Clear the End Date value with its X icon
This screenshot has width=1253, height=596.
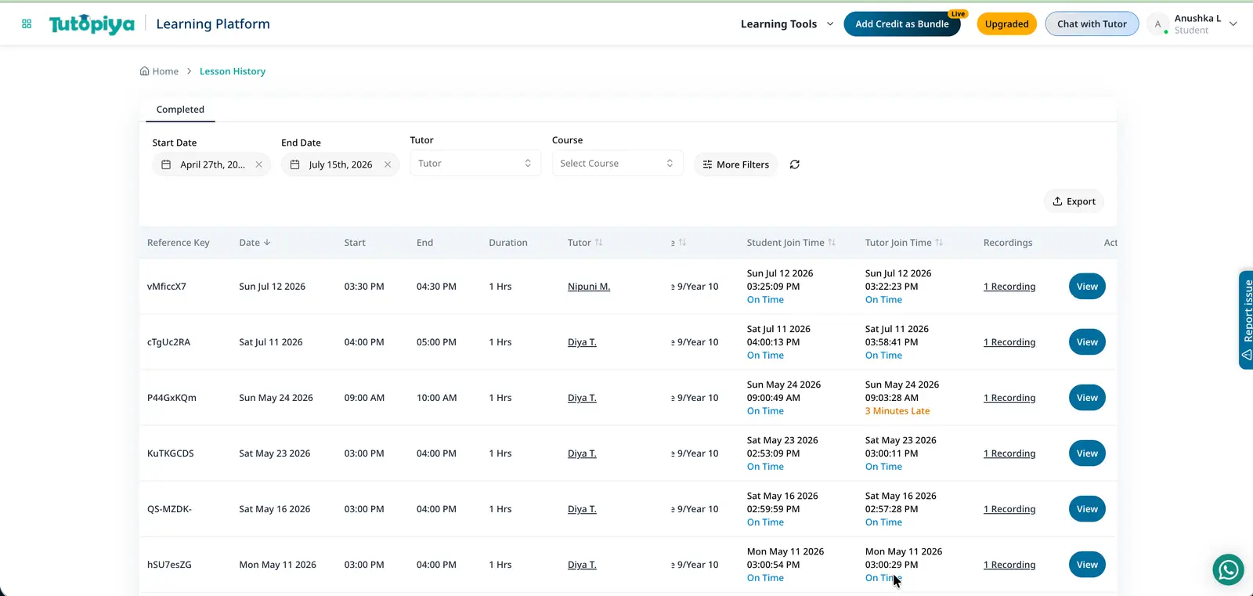[x=388, y=164]
